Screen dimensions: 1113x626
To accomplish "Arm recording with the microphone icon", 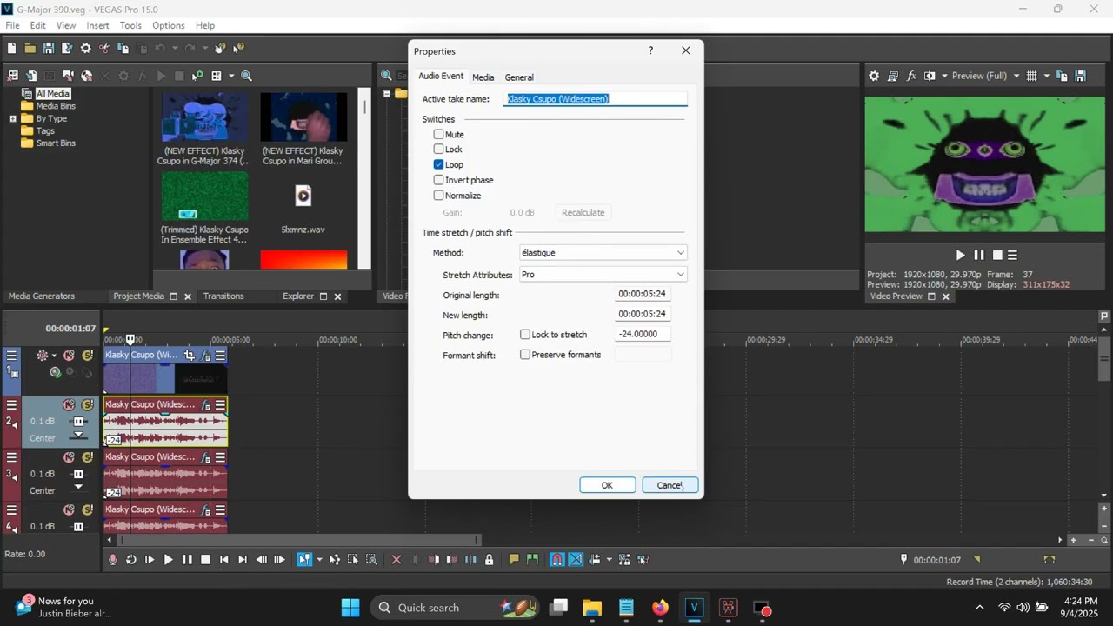I will [112, 560].
